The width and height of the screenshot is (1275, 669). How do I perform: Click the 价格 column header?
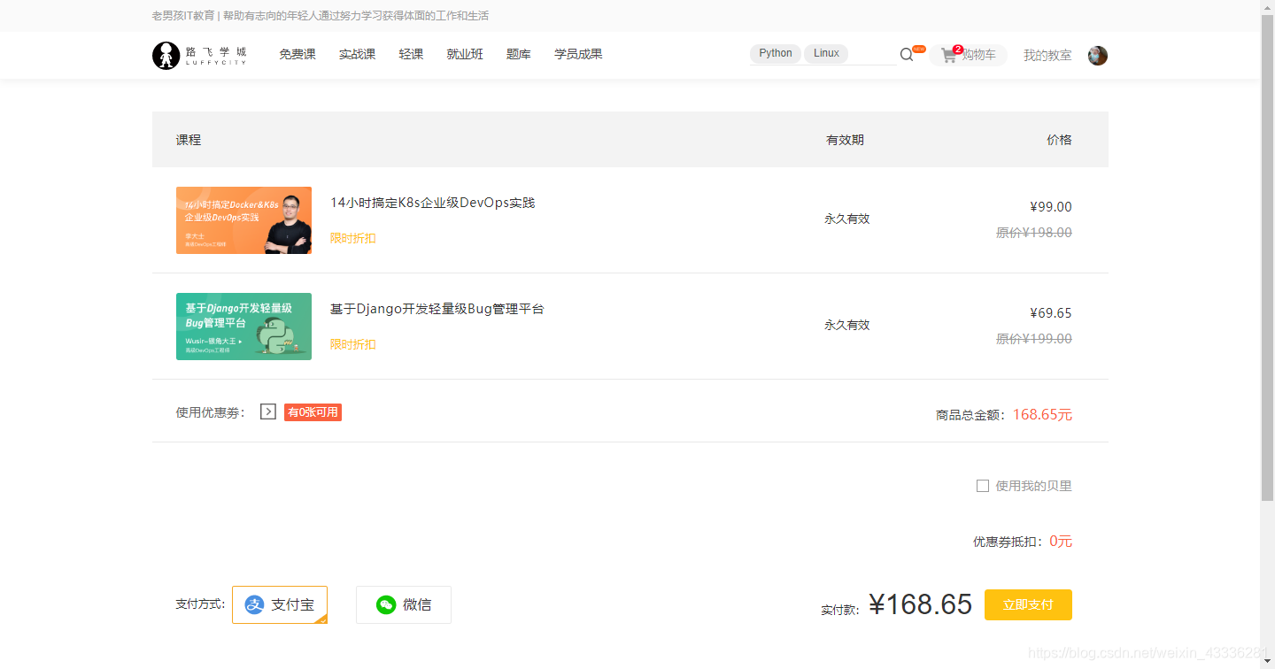pyautogui.click(x=1059, y=140)
